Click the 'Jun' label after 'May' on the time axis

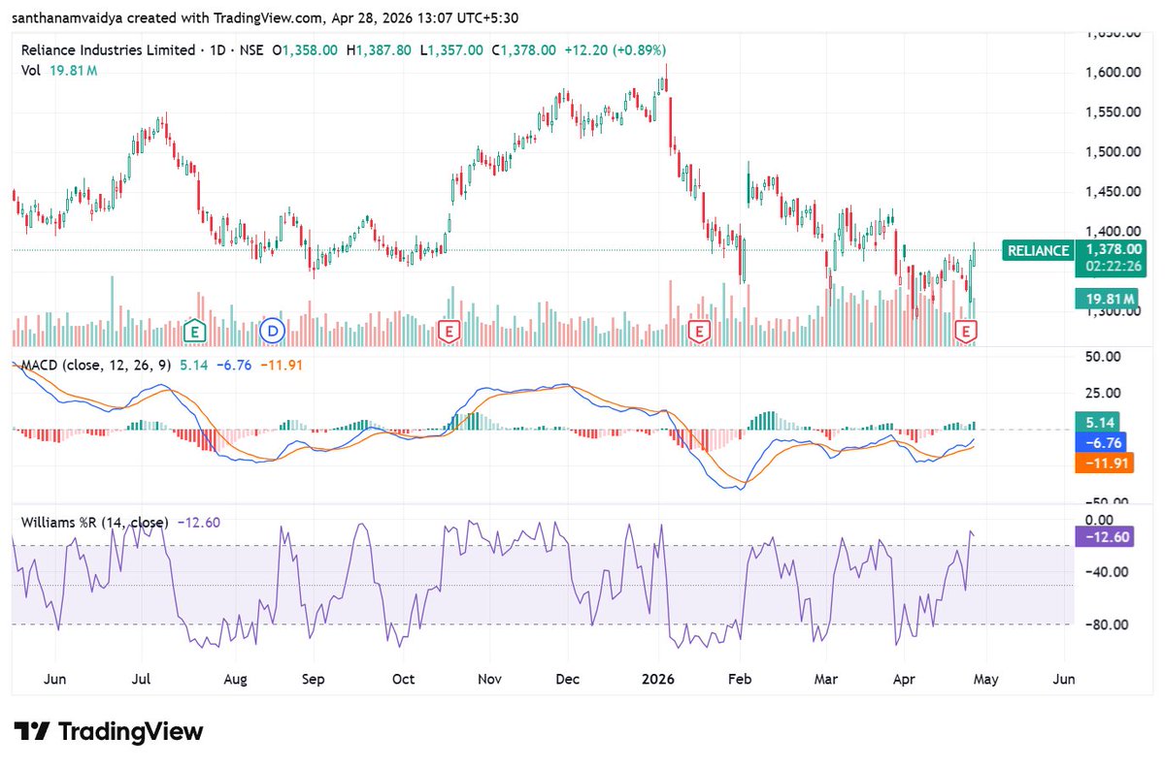1064,679
